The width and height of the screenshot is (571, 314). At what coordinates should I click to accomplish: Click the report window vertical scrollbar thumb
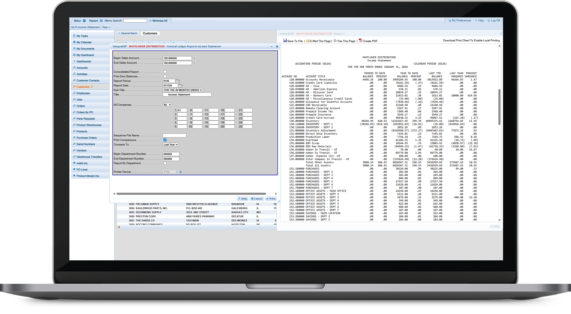[499, 107]
